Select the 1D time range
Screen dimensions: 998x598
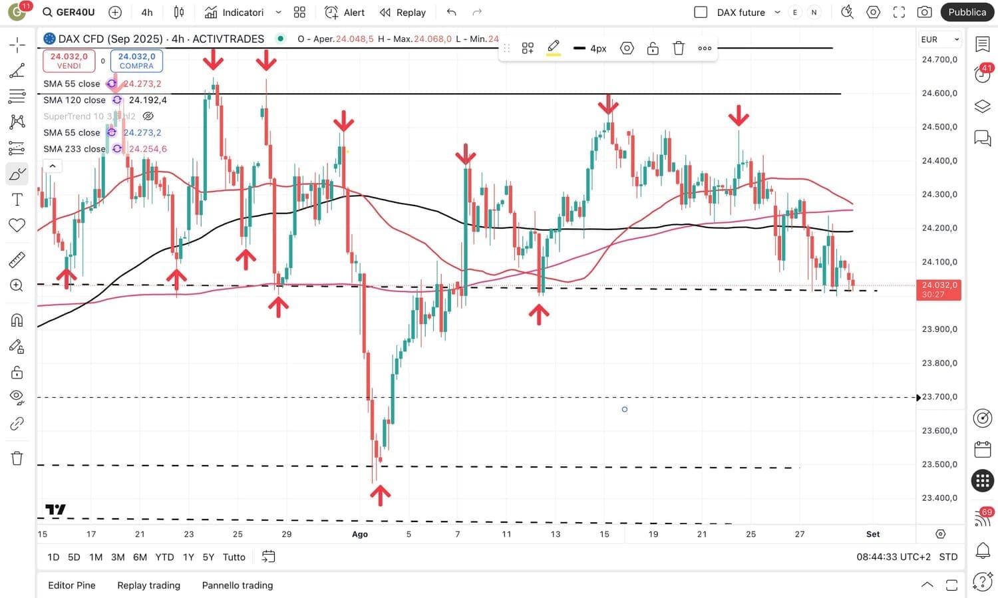[53, 557]
